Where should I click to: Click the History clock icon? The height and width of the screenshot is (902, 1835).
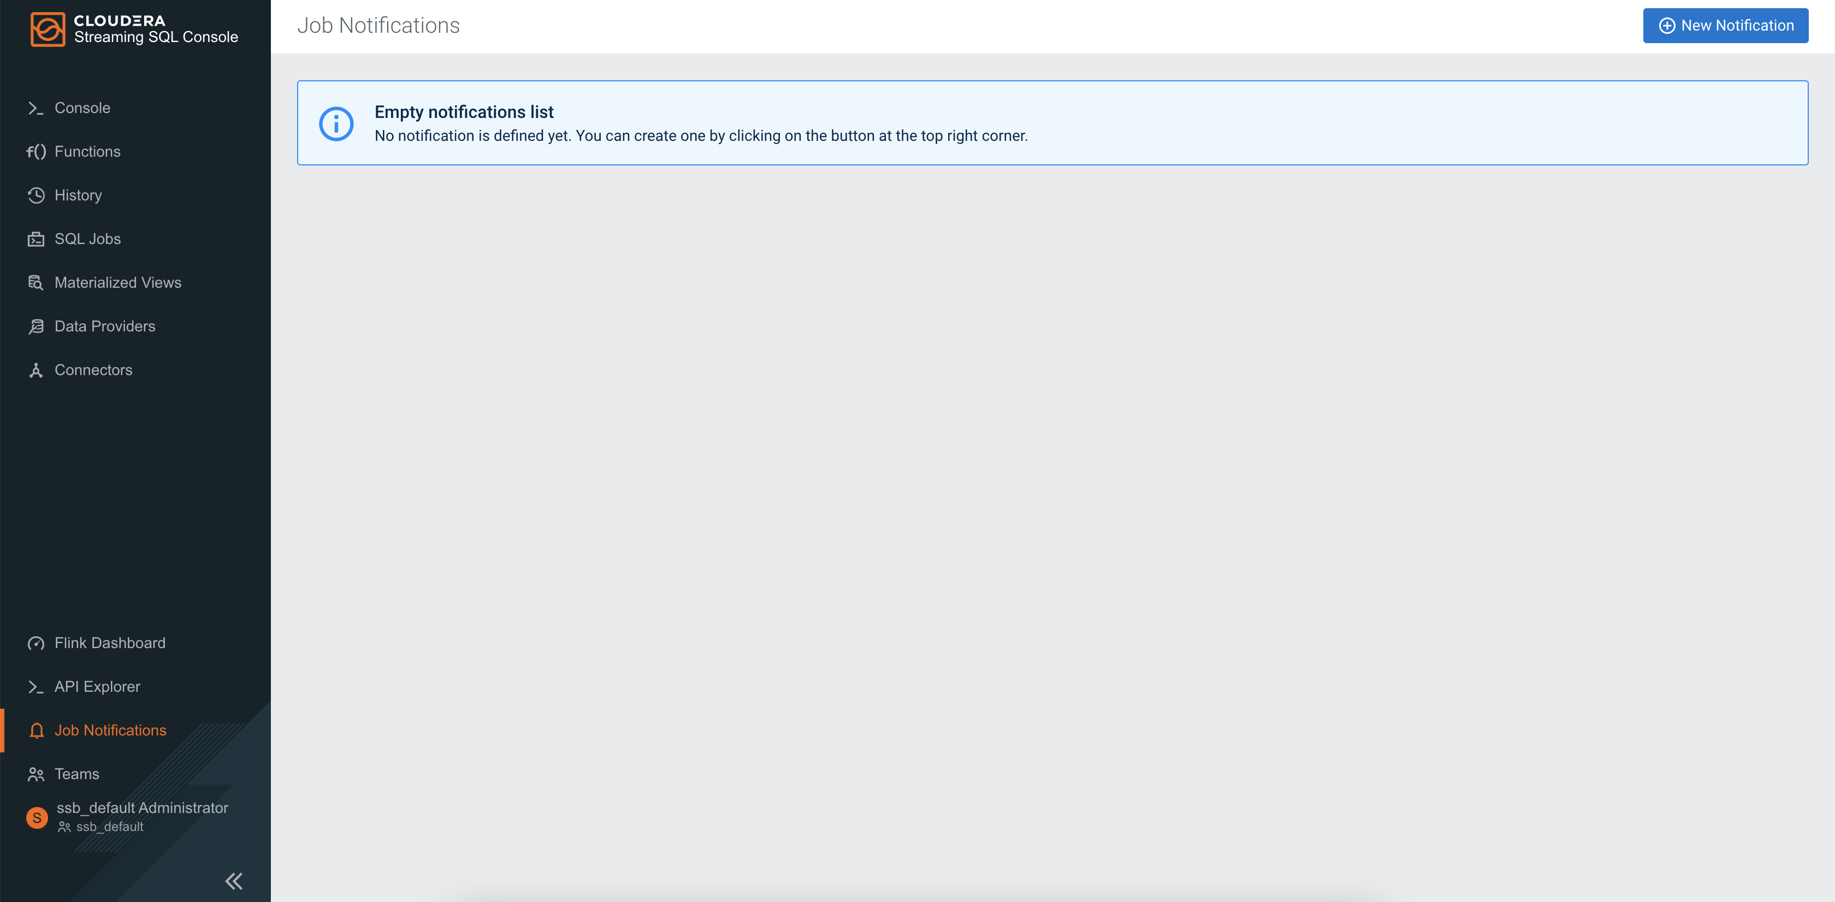35,195
